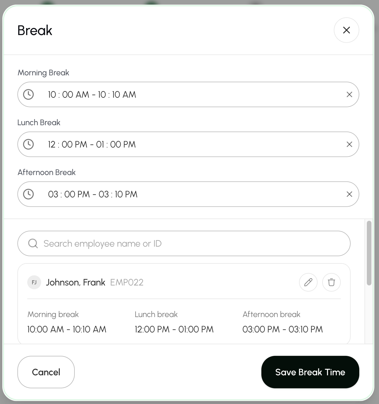Select the FJ avatar for Frank Johnson
Image resolution: width=379 pixels, height=404 pixels.
coord(34,282)
